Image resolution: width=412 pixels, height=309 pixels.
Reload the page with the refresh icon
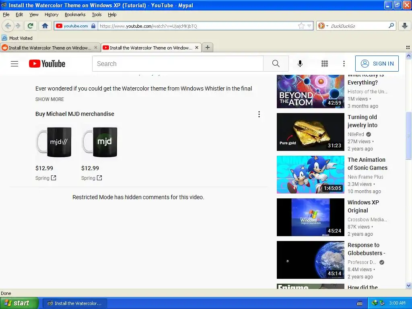coord(31,26)
